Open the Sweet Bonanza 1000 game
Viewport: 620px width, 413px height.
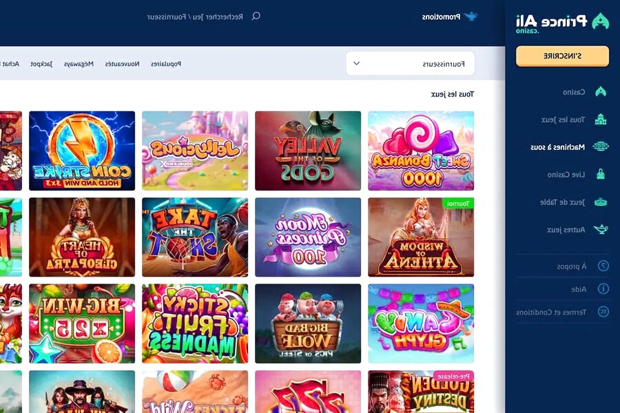point(421,151)
